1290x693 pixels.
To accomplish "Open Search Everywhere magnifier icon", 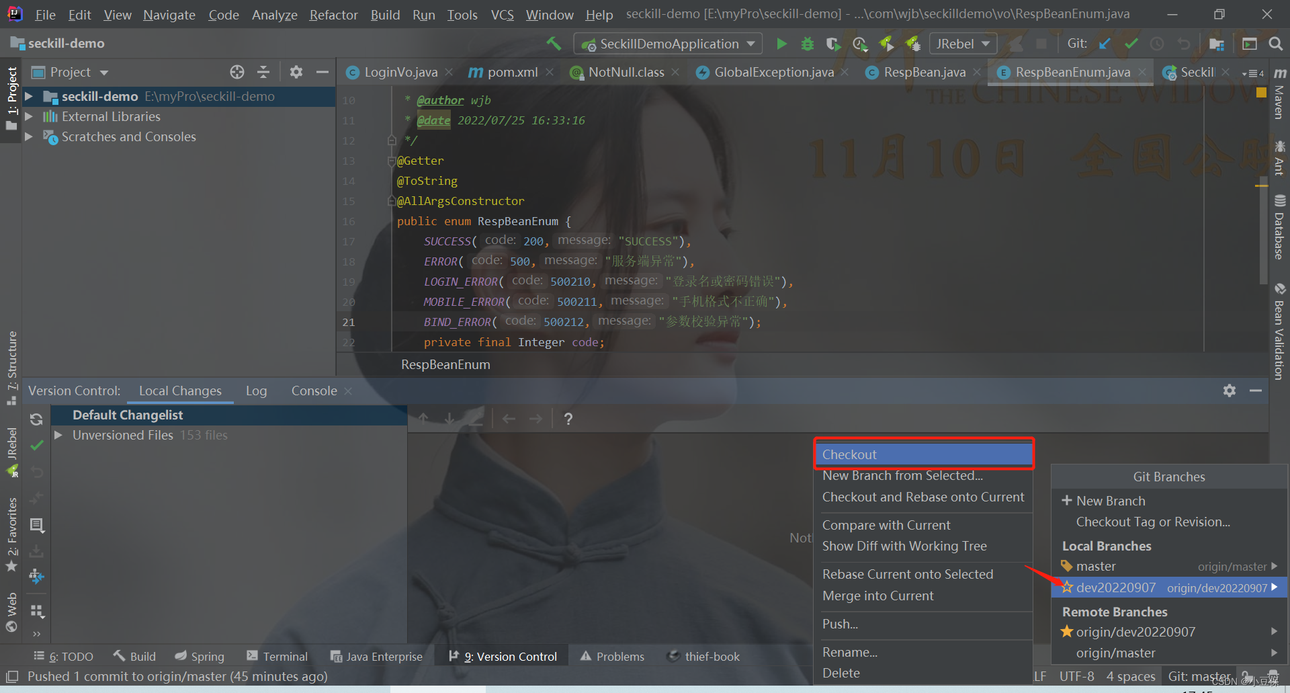I will [x=1275, y=44].
